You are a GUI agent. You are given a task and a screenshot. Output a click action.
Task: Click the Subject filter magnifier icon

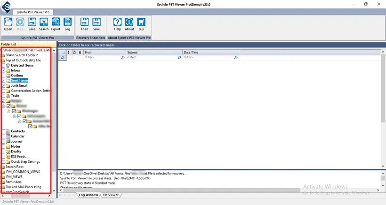pyautogui.click(x=179, y=57)
